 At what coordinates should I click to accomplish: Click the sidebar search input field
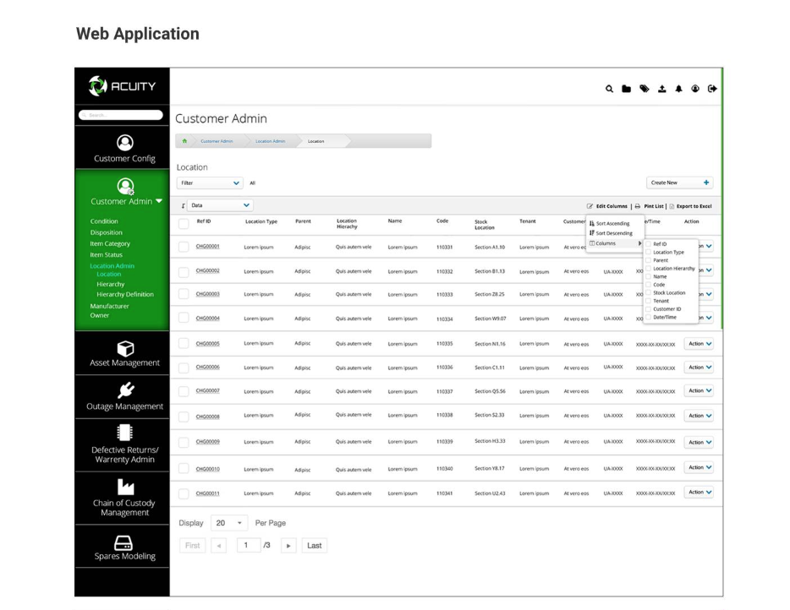122,115
